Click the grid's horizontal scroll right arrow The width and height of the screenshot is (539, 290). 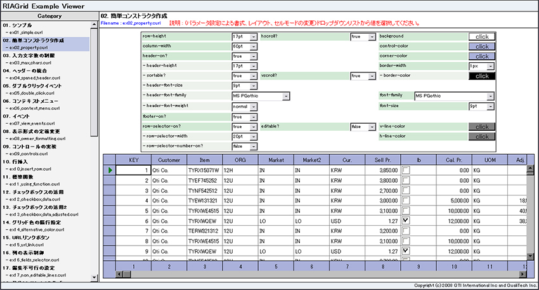coord(523,274)
